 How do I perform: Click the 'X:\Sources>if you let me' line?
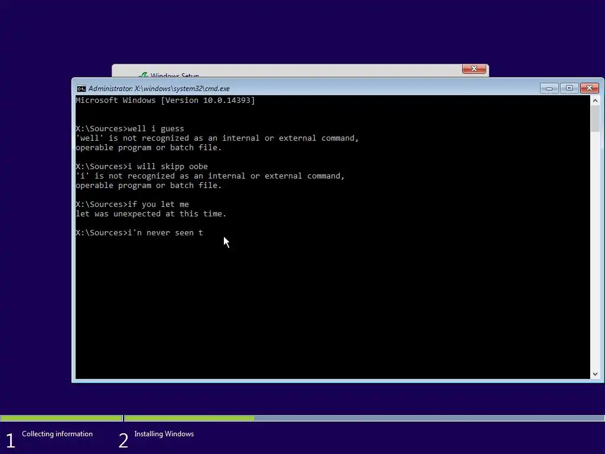132,204
